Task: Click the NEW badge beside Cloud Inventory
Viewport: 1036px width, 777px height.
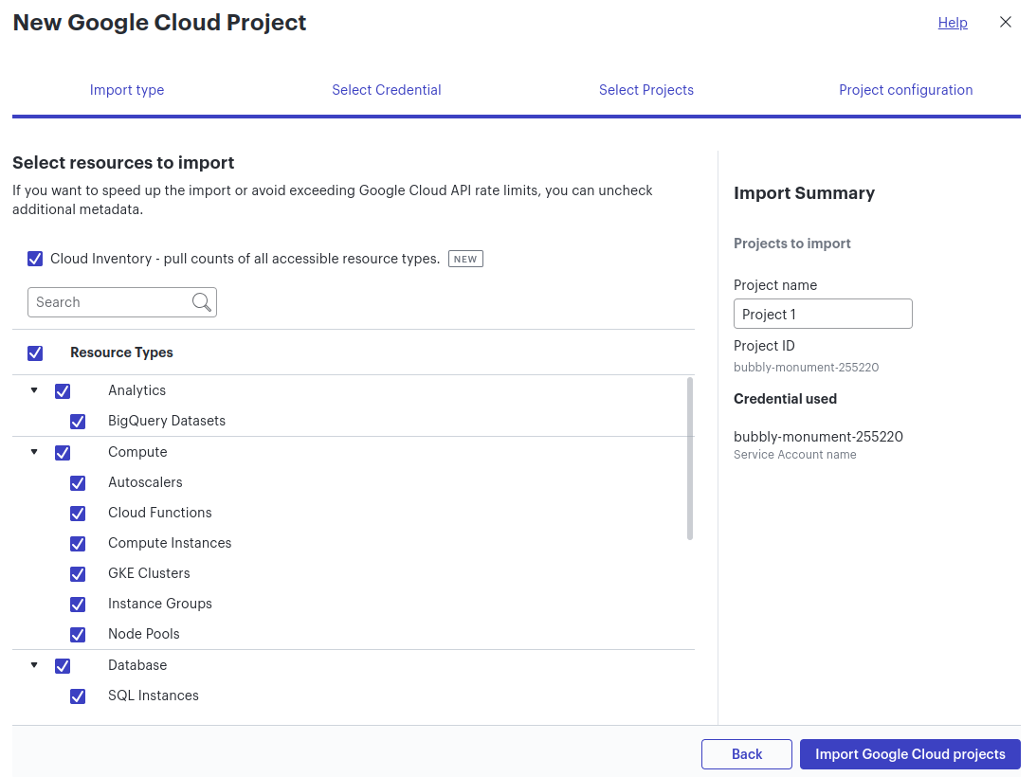Action: [465, 259]
